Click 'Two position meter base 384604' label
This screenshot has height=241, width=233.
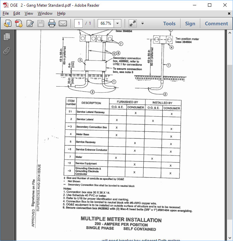click(187, 40)
